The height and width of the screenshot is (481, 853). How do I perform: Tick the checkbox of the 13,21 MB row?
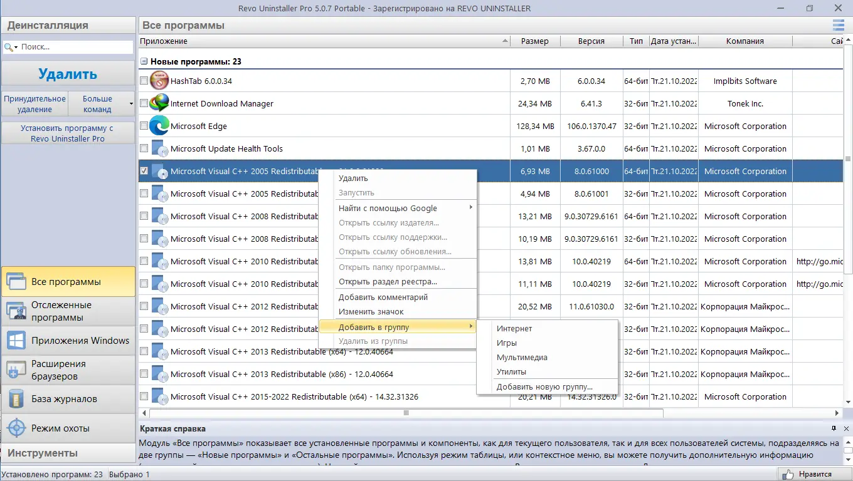coord(144,216)
